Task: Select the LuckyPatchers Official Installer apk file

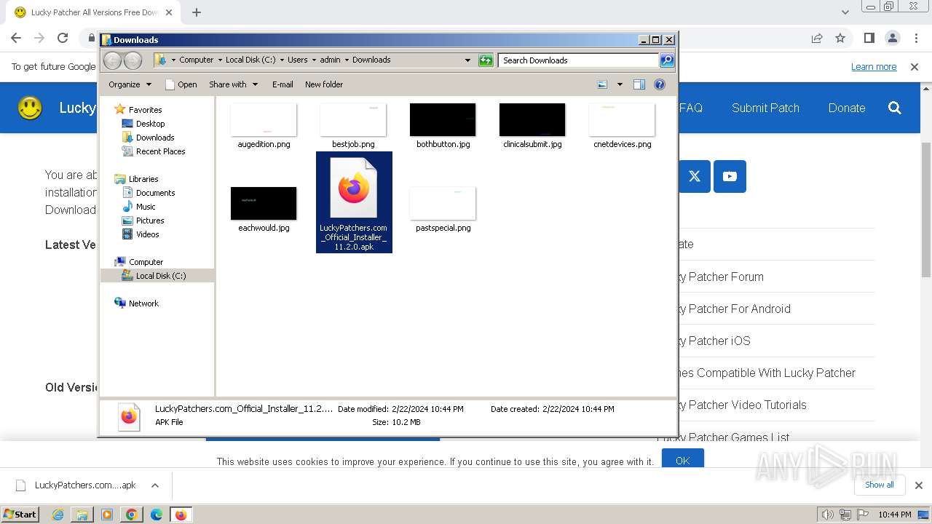Action: [354, 202]
